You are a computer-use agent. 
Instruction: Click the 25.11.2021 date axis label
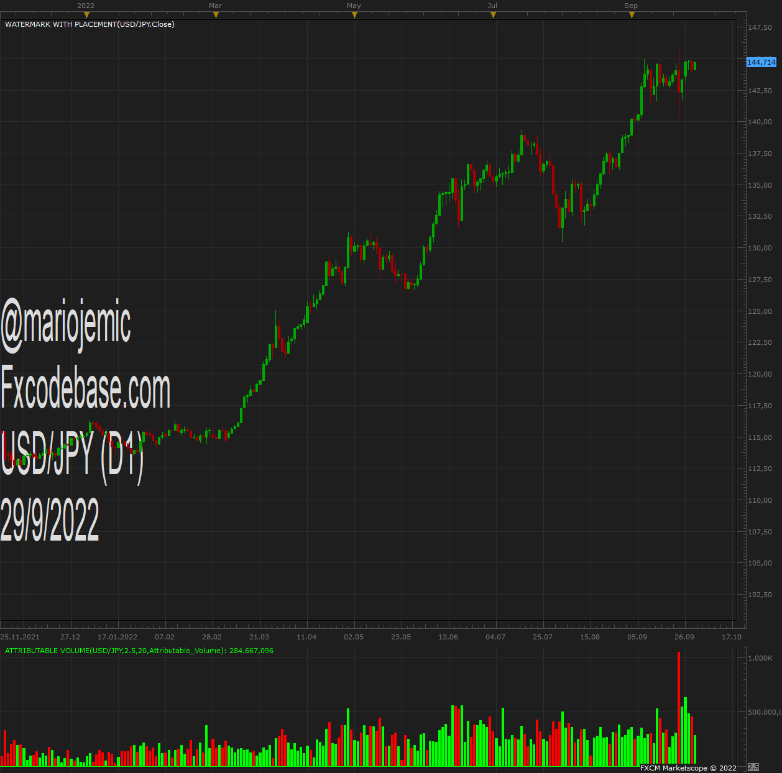20,637
